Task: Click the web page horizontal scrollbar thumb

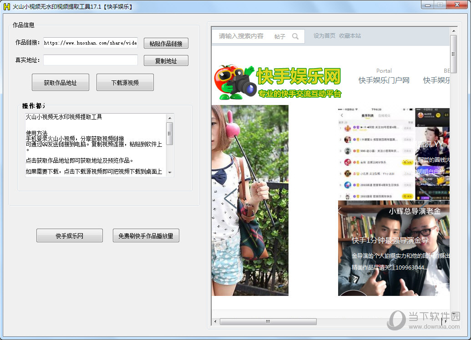Action: click(x=268, y=321)
